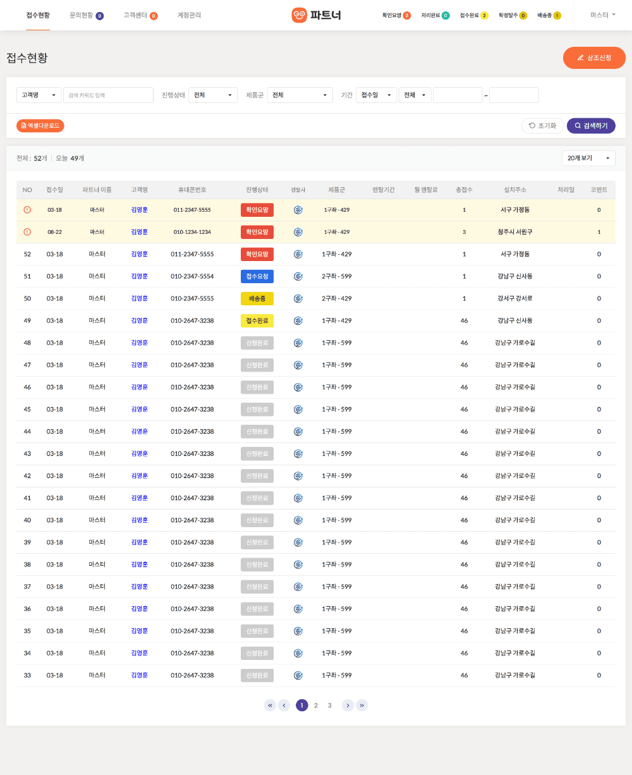Click the 확정발주 counter in the header
This screenshot has width=632, height=775.
(x=513, y=15)
